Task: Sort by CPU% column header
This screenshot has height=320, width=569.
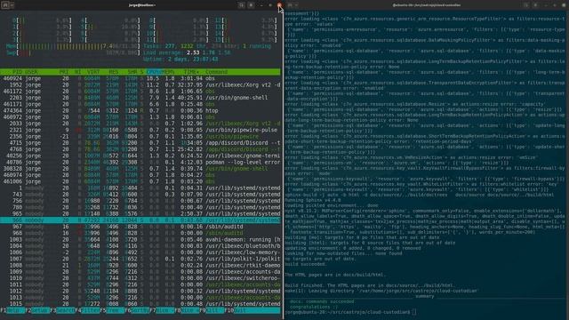Action: [x=154, y=72]
